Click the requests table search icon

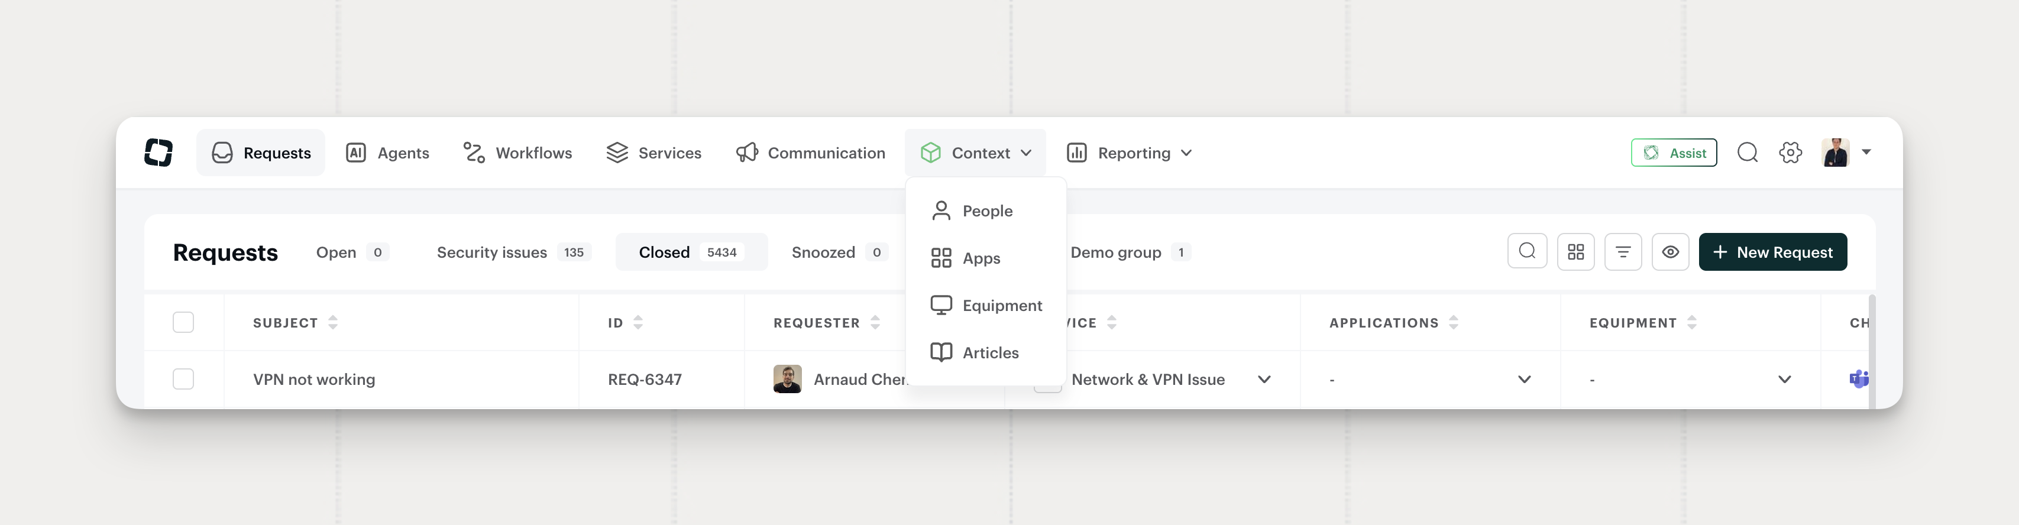pos(1527,251)
